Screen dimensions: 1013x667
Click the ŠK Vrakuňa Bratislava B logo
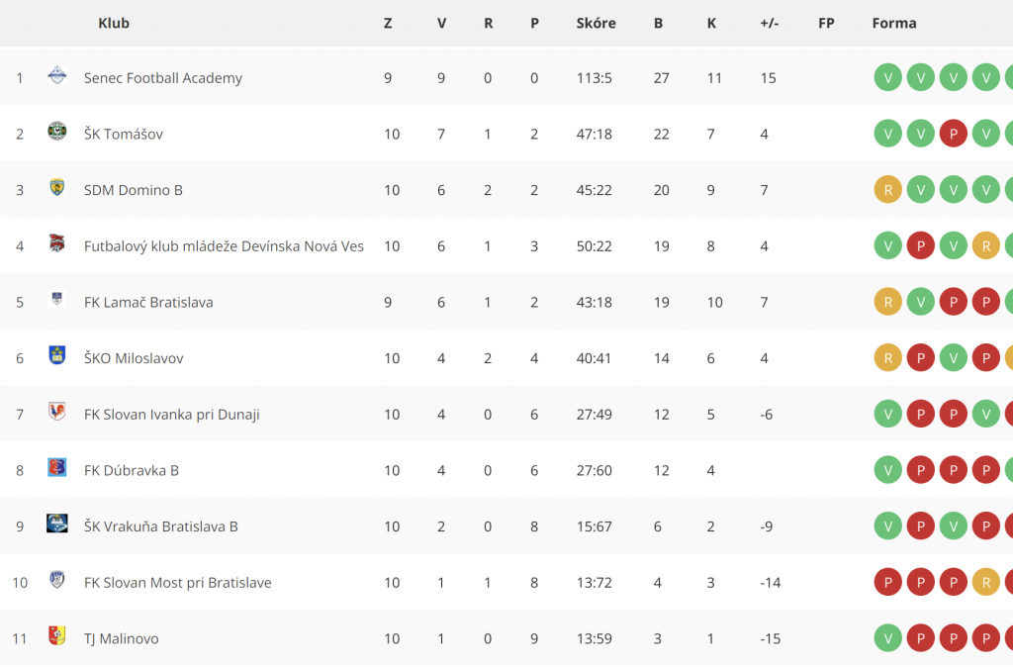point(56,524)
